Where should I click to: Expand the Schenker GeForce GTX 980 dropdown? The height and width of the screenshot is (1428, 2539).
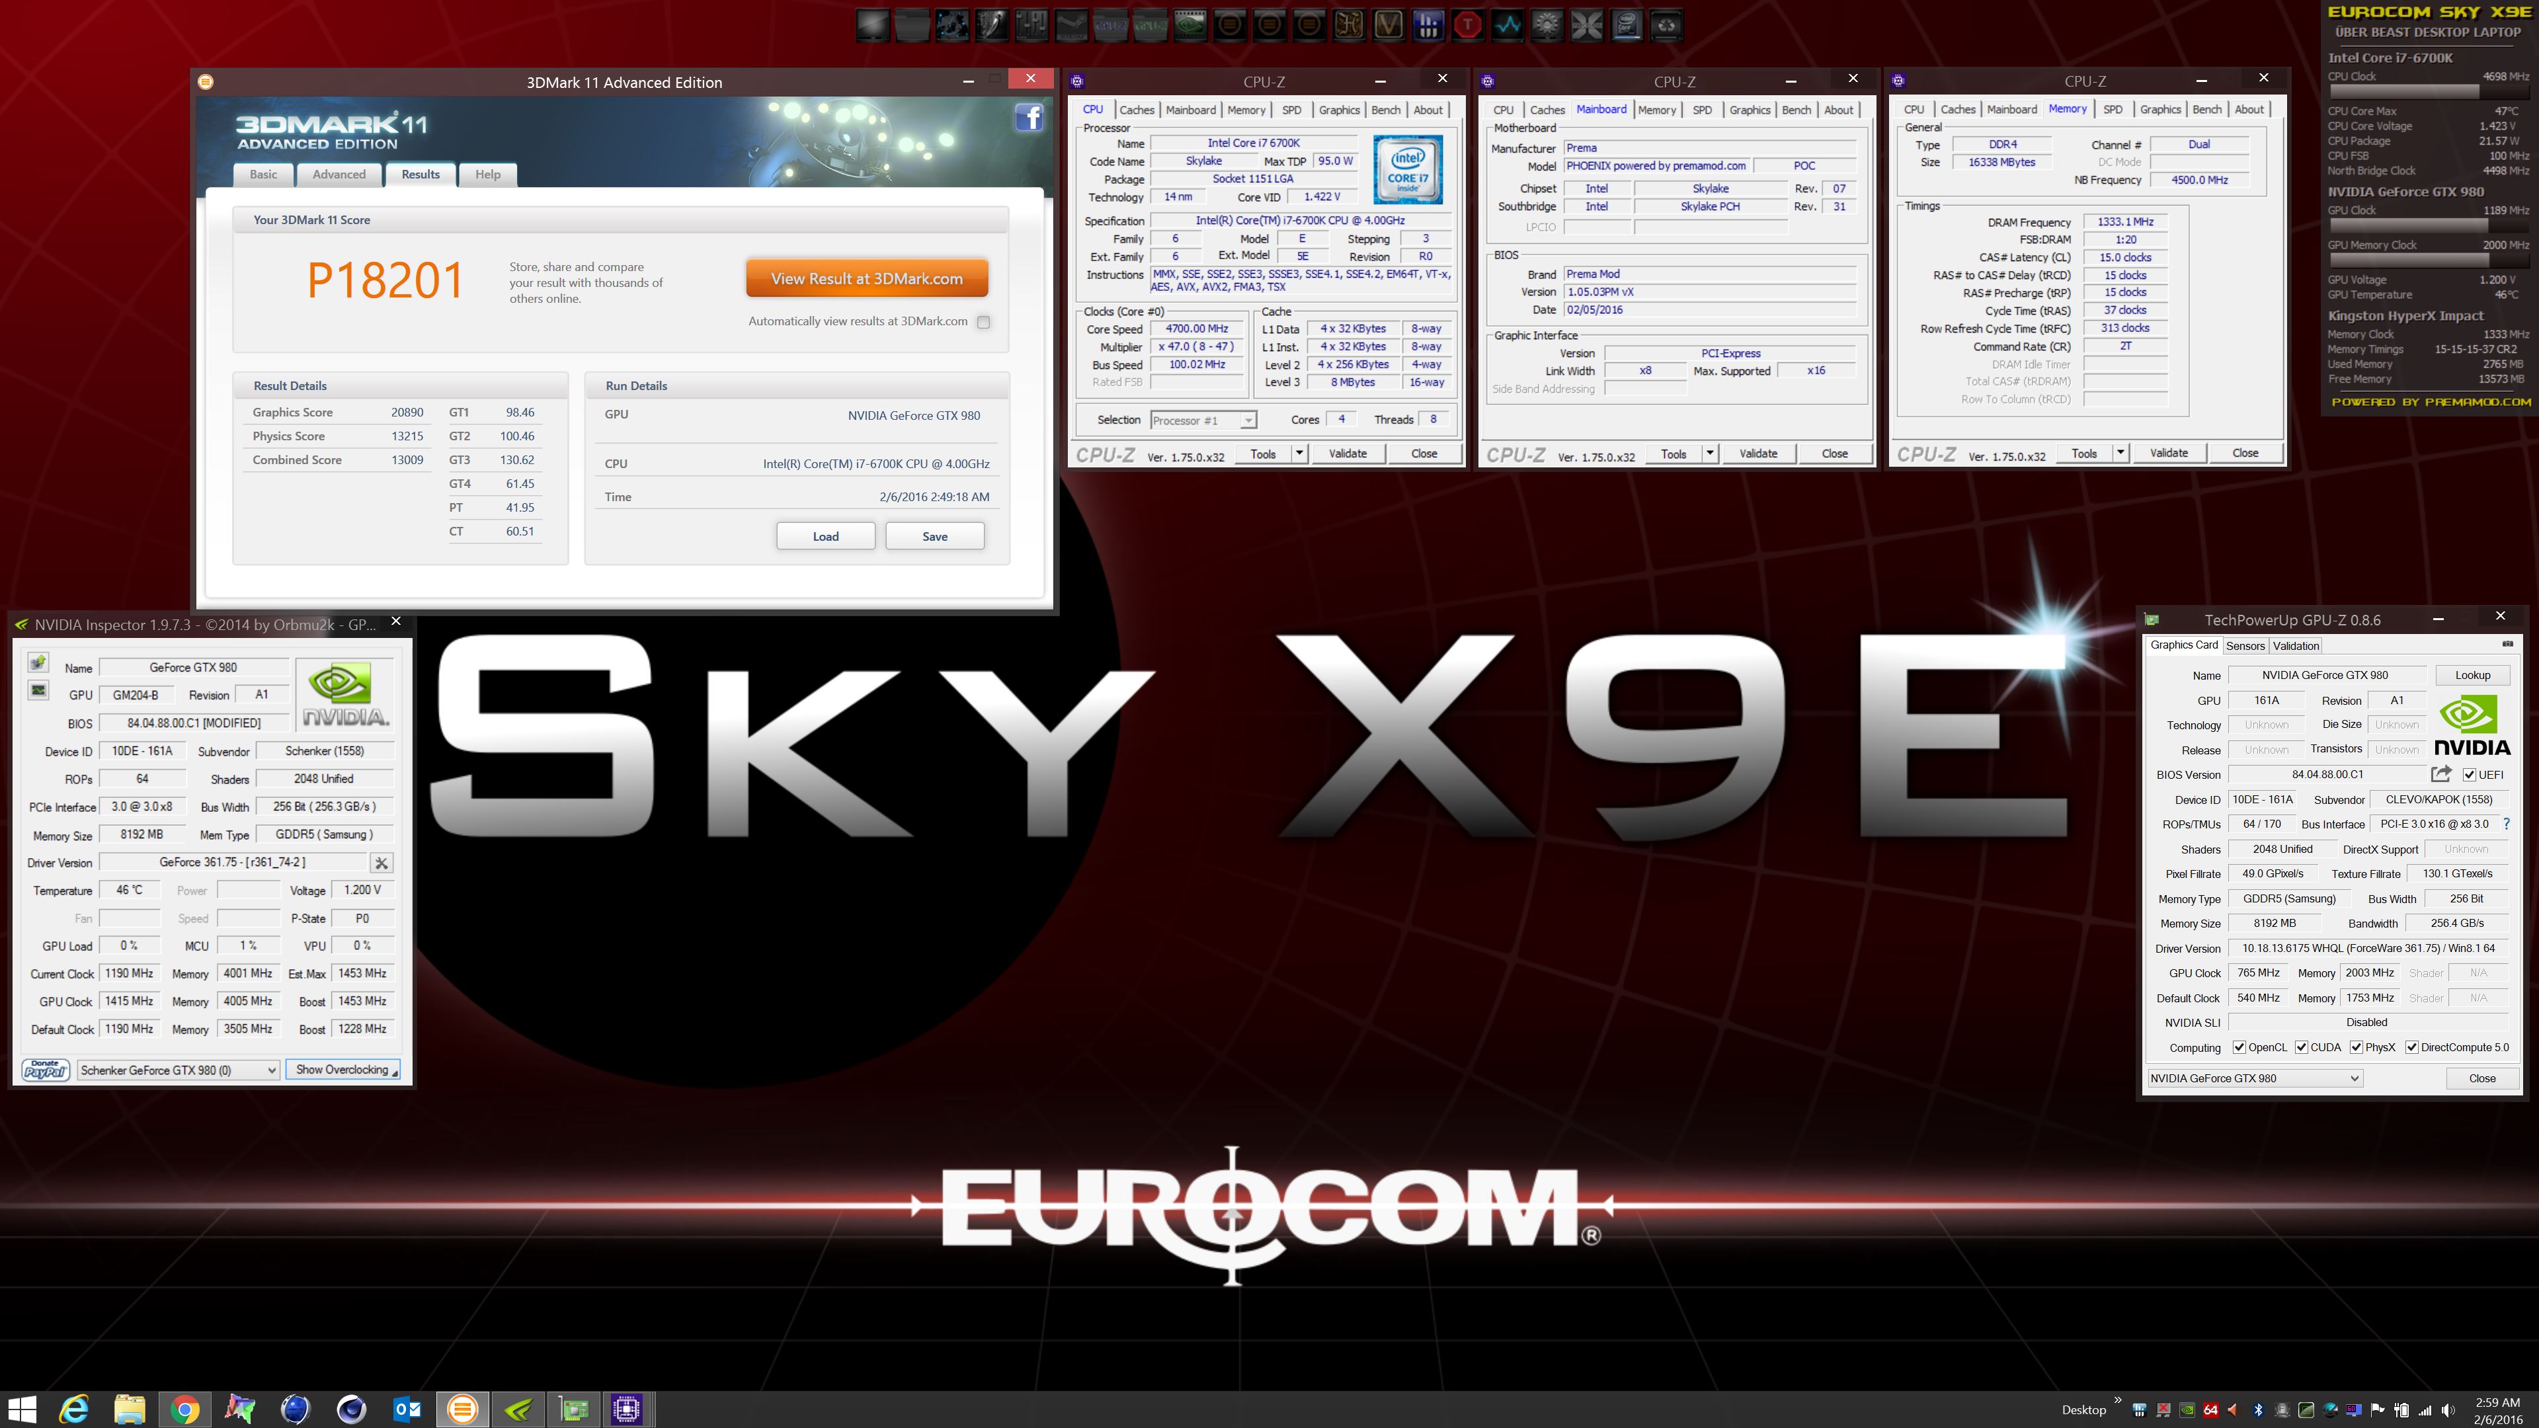(271, 1070)
